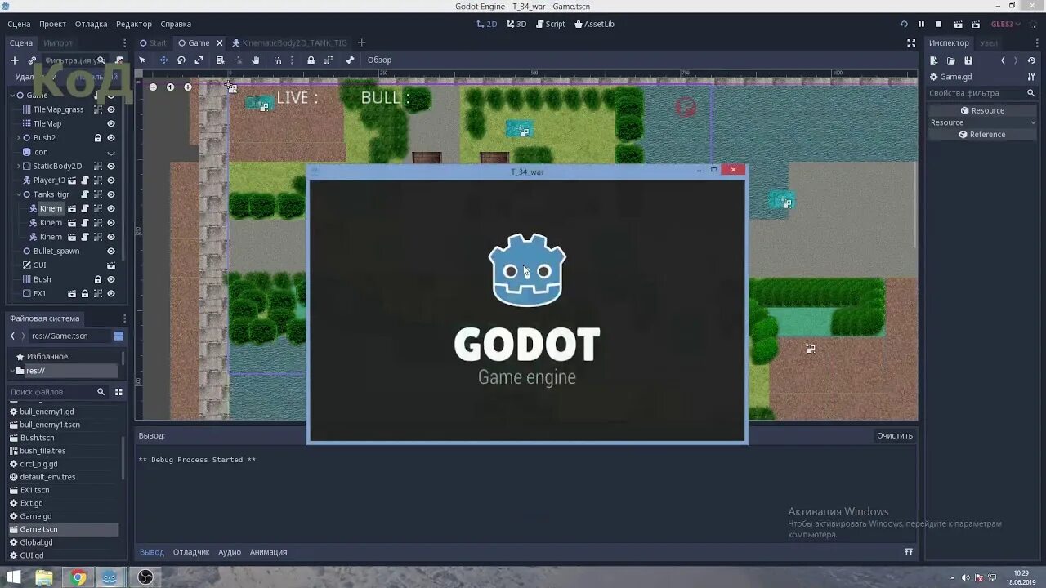Toggle visibility of the TileMap_grass node
The image size is (1046, 588).
coord(110,109)
